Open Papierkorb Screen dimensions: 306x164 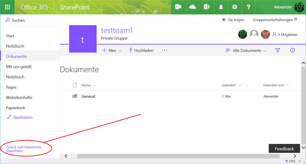(x=16, y=108)
